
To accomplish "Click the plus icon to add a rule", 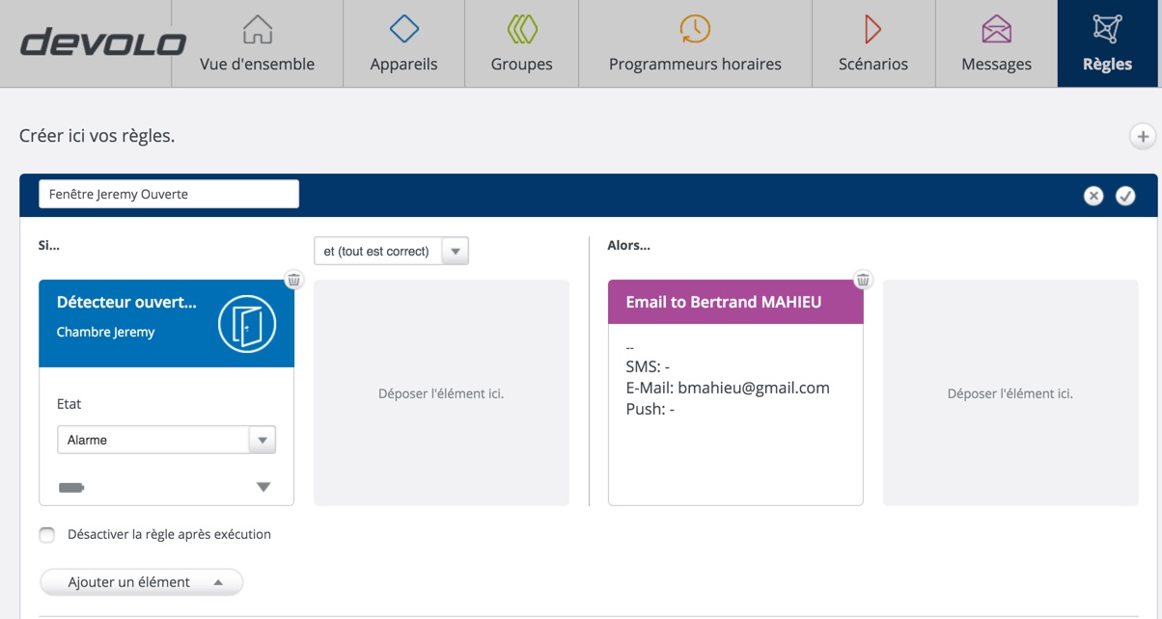I will (x=1142, y=137).
